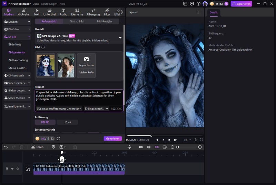276x185 pixels.
Task: Click the Meine Rolle button
Action: coord(86,72)
